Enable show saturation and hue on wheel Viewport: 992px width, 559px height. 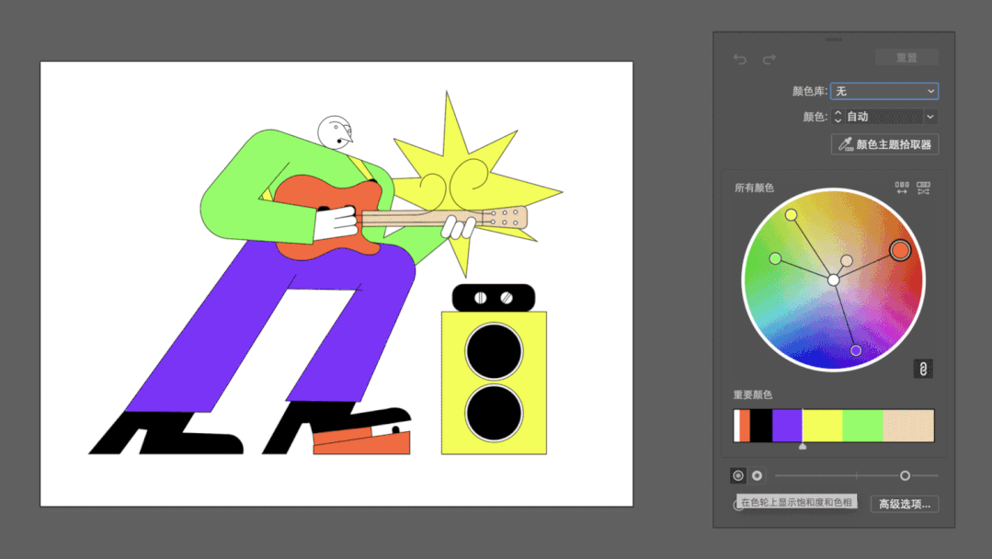pos(737,475)
